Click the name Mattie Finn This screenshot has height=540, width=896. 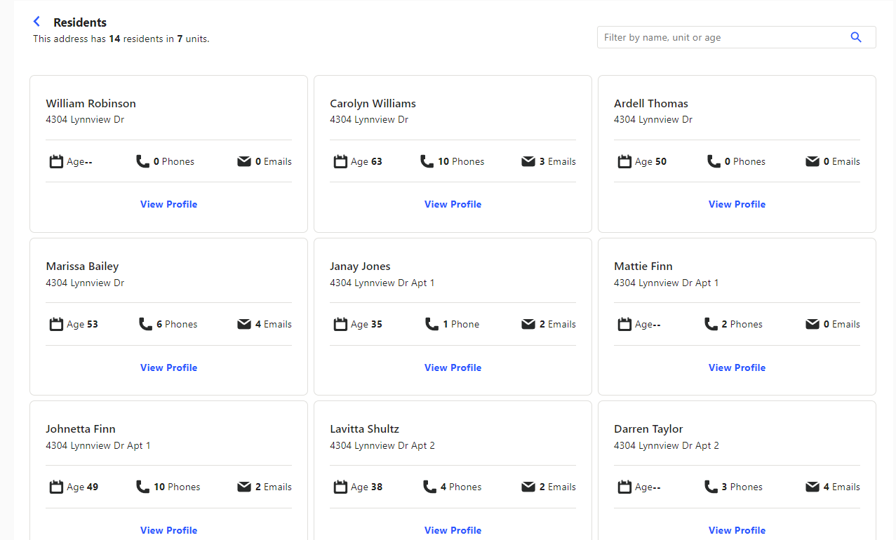(x=643, y=266)
